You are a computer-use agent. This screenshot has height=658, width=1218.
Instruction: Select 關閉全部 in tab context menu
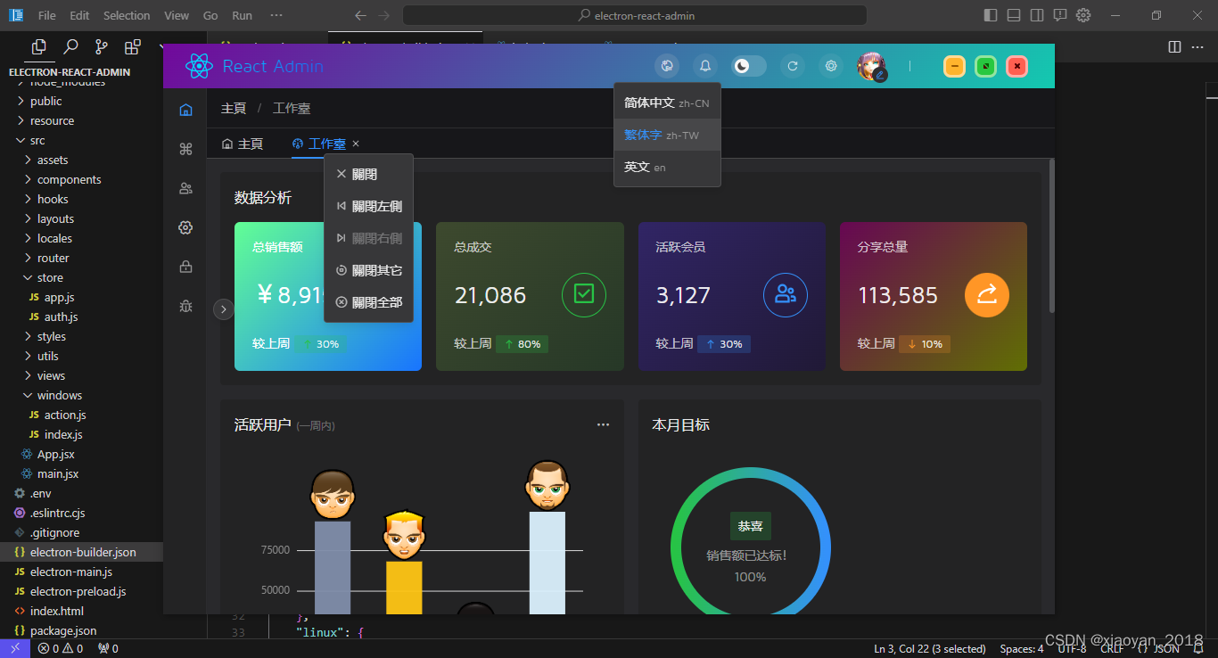(368, 302)
